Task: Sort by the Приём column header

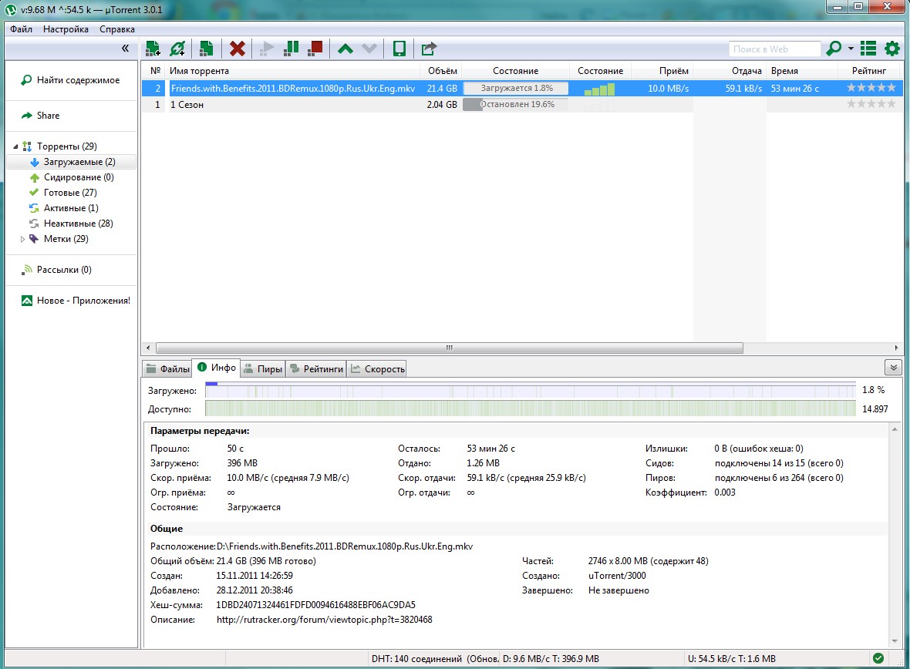Action: (662, 71)
